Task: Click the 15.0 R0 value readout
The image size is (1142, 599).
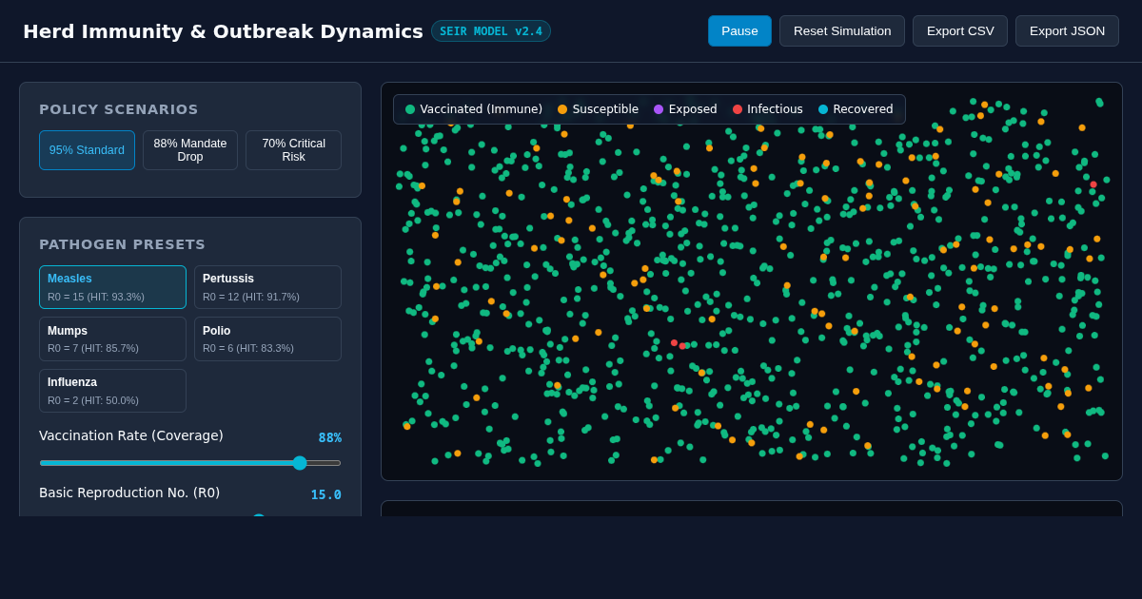Action: (x=326, y=495)
